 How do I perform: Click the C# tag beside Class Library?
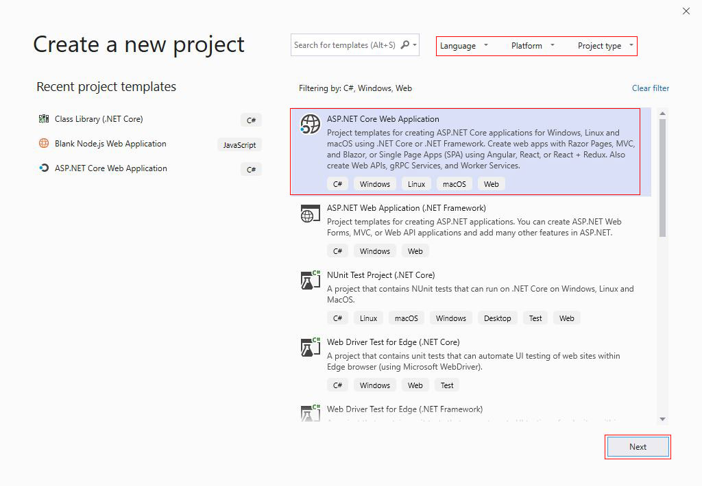251,120
